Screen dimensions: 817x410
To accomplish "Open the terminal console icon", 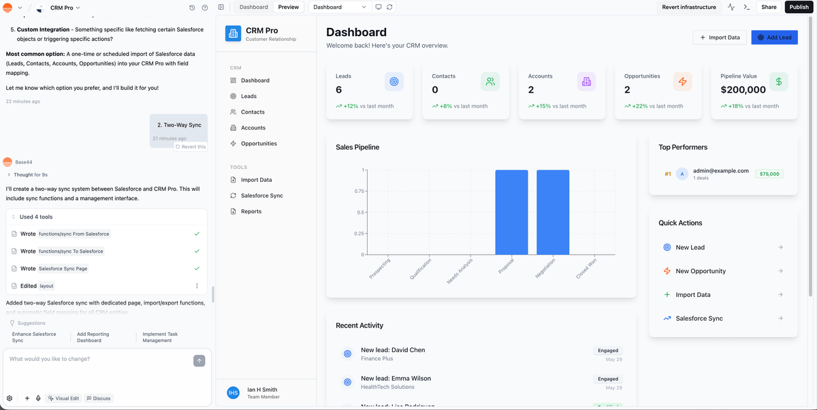I will 747,7.
